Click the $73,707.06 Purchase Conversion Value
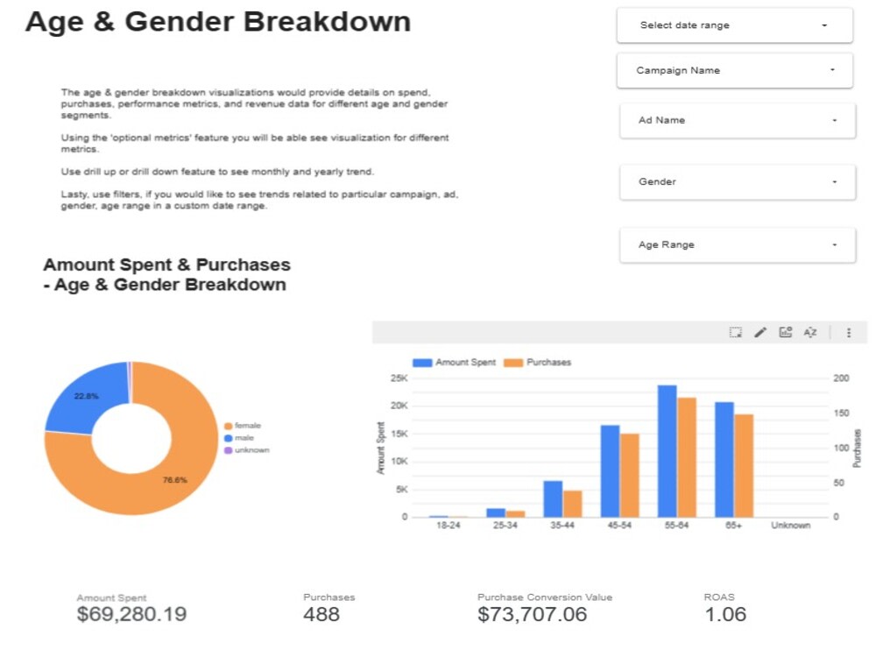Screen dimensions: 876x657 click(532, 615)
